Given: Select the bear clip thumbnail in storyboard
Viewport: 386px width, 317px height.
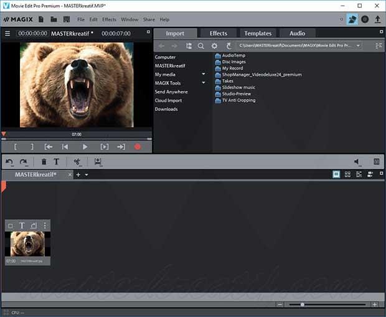Looking at the screenshot, I should point(27,244).
